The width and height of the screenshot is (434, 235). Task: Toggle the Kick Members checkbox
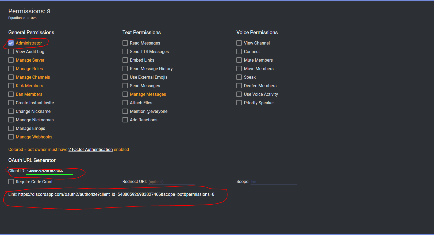pyautogui.click(x=11, y=86)
